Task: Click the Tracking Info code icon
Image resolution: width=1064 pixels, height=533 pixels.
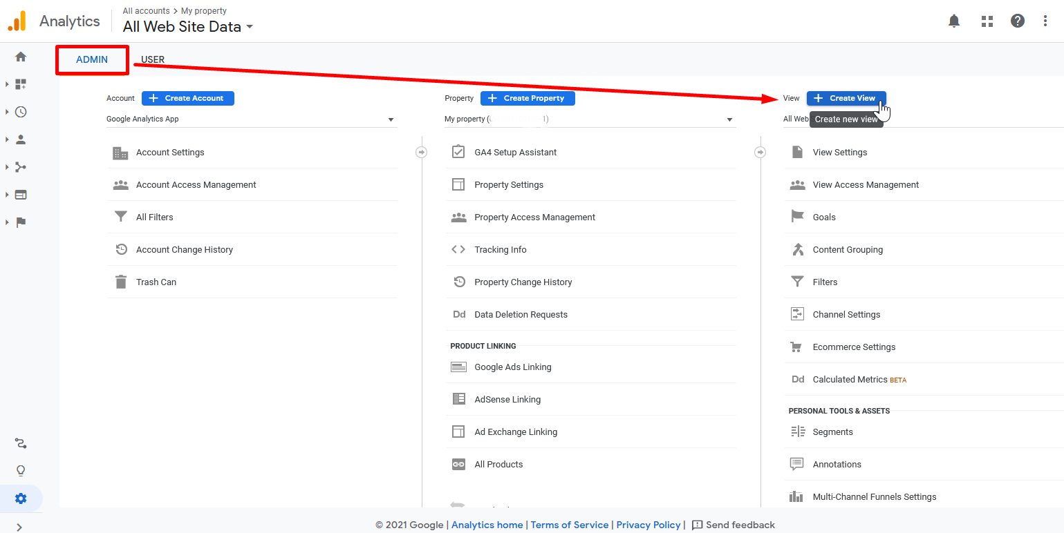Action: 458,249
